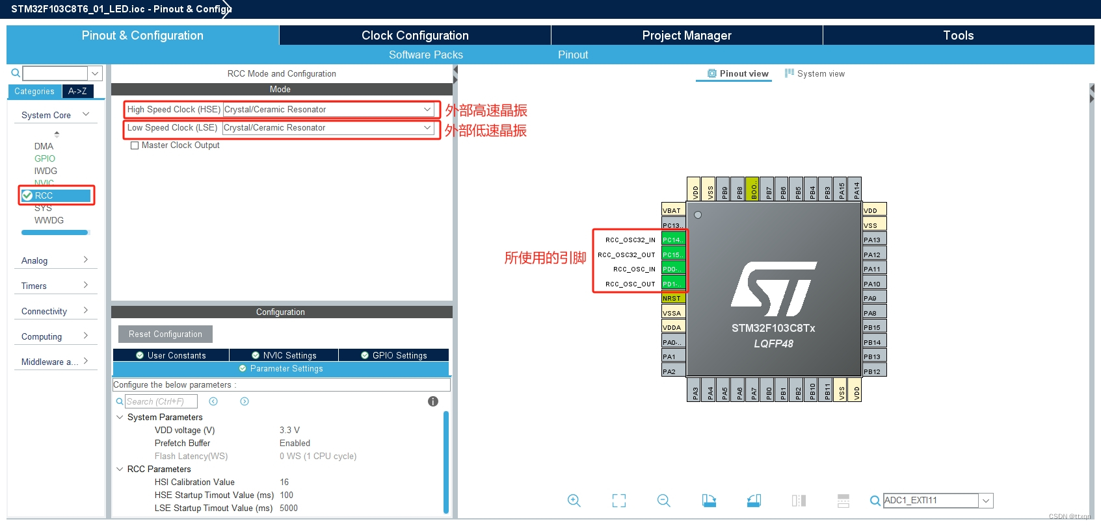Enable the Master Clock Output checkbox
1101x526 pixels.
click(135, 145)
